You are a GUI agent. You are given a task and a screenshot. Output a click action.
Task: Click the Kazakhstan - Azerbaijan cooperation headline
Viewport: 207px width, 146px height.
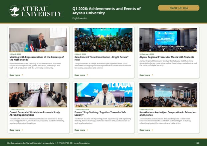[x=168, y=113]
